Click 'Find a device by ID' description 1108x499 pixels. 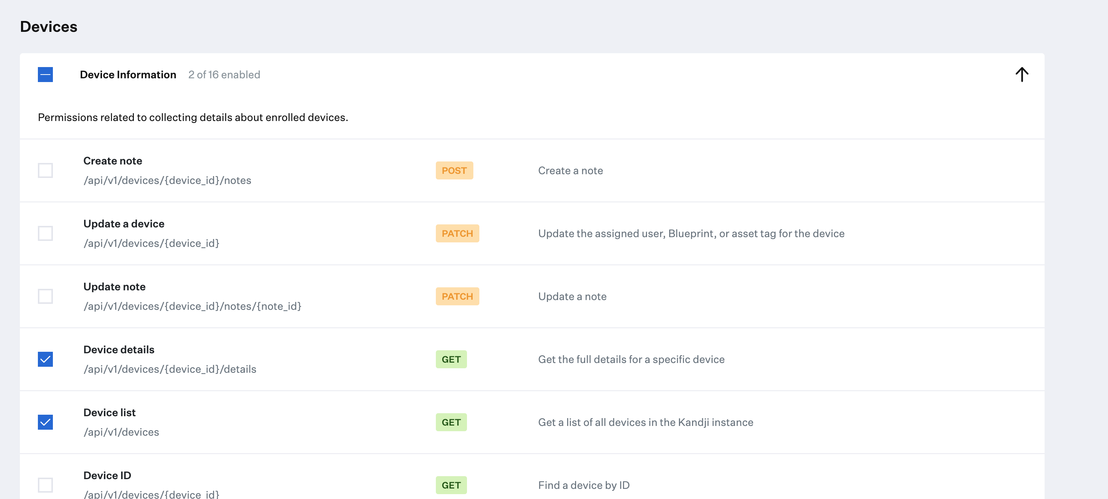(x=584, y=485)
